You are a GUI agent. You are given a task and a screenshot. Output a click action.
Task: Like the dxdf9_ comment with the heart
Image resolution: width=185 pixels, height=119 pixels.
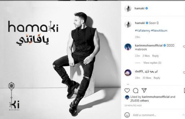point(184,72)
